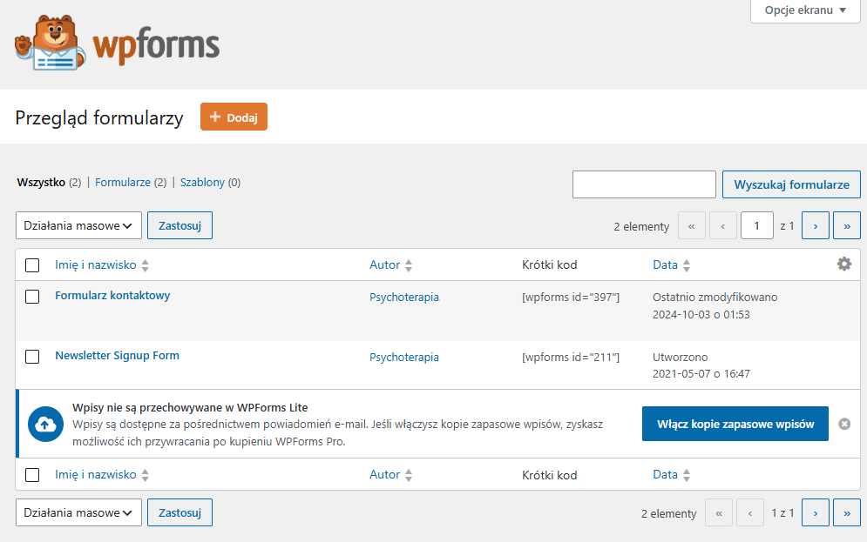
Task: Filter list by Formularze
Action: click(123, 182)
